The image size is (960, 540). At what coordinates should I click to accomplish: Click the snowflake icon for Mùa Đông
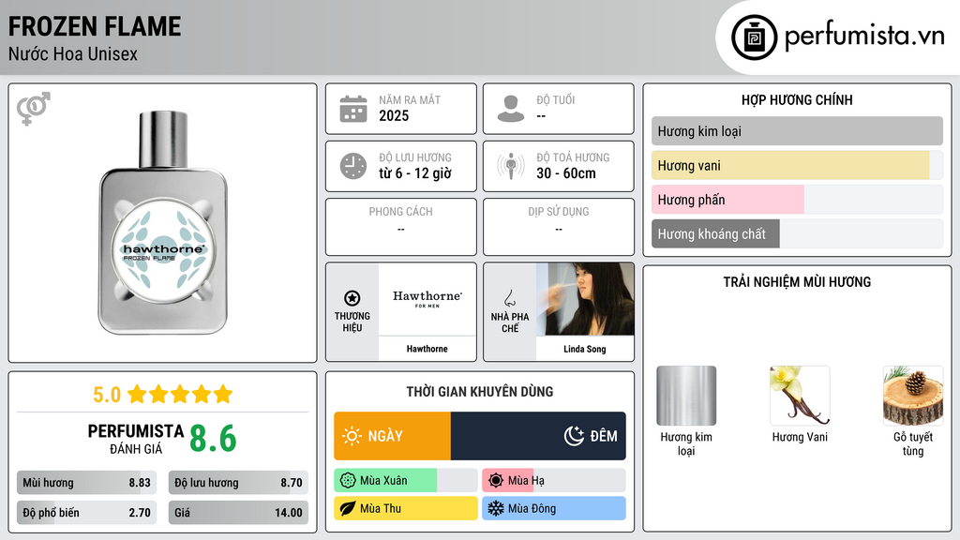[496, 508]
